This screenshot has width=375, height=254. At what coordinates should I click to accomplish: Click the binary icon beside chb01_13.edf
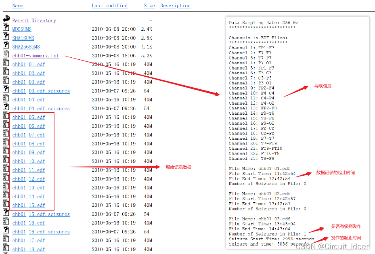click(6, 186)
